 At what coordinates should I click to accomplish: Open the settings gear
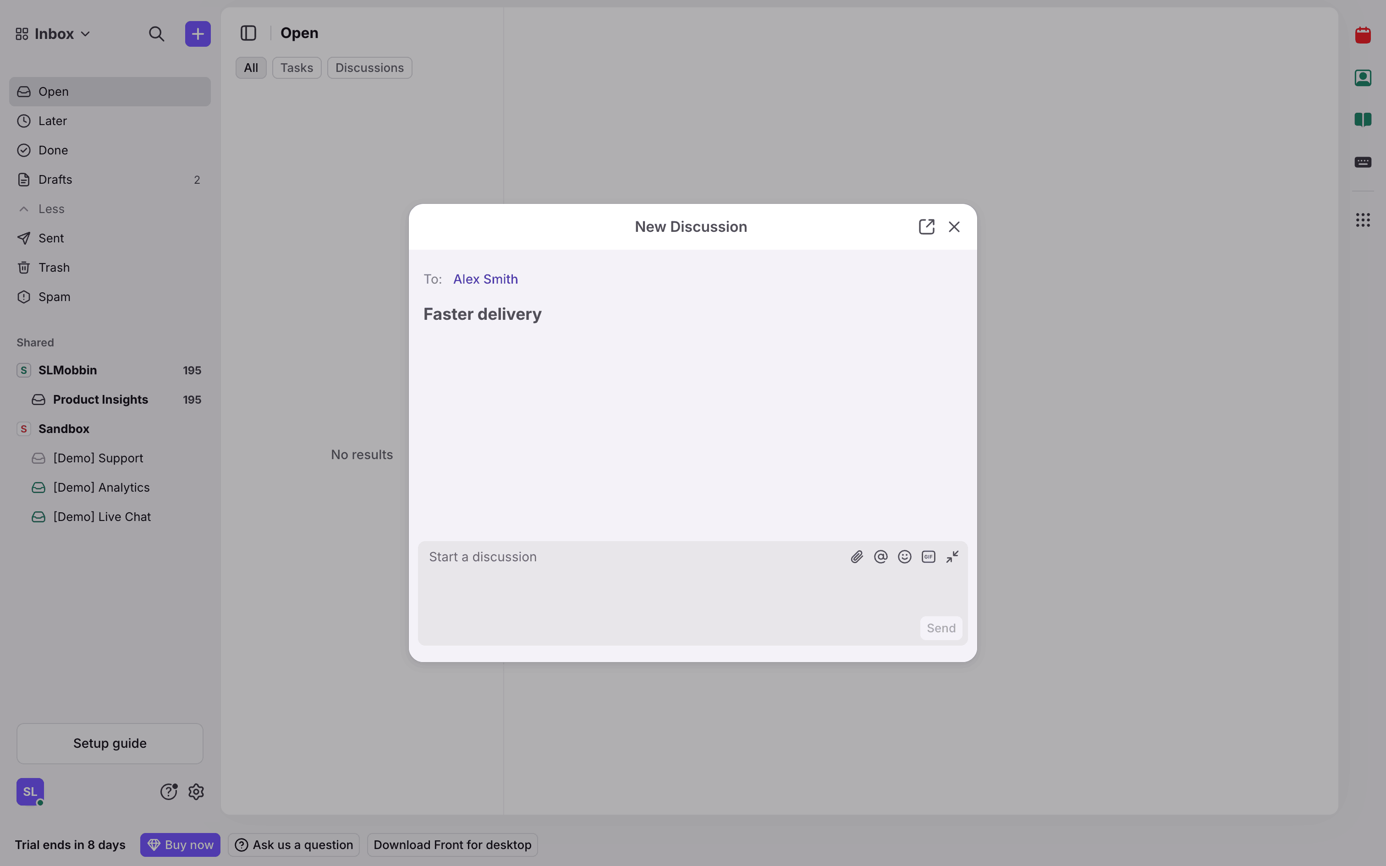[196, 792]
